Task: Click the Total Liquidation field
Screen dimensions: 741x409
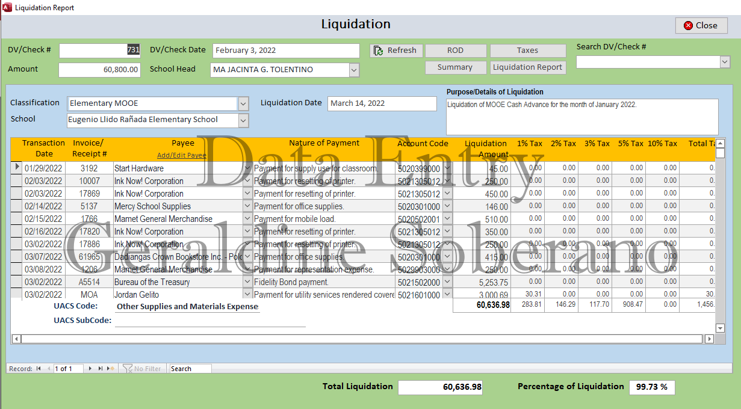Action: click(x=441, y=387)
